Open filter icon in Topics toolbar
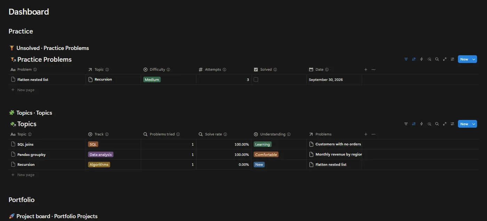487x221 pixels. (x=406, y=124)
